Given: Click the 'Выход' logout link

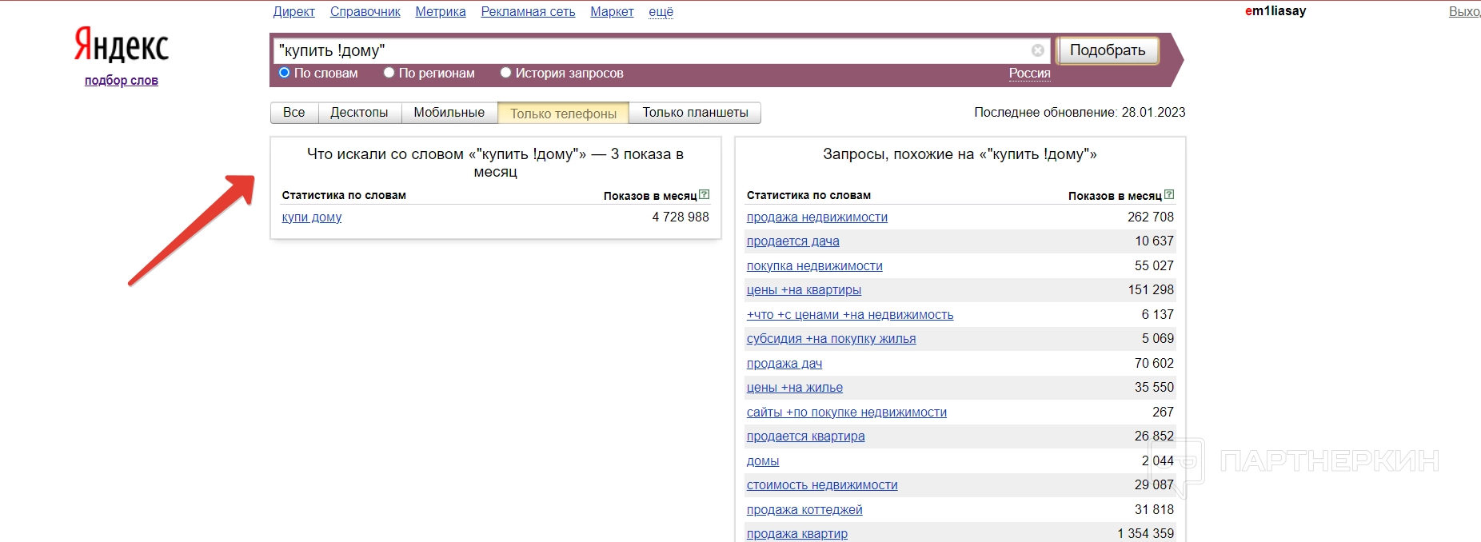Looking at the screenshot, I should [x=1465, y=12].
